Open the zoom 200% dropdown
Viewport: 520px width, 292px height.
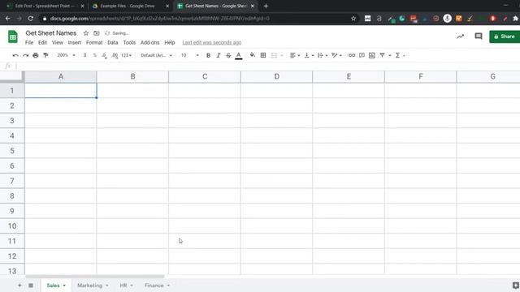[x=66, y=55]
